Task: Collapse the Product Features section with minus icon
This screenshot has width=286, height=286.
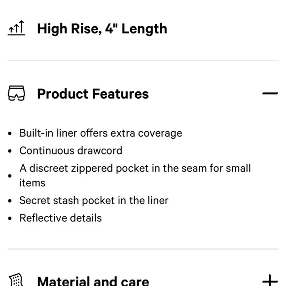Action: [x=270, y=93]
